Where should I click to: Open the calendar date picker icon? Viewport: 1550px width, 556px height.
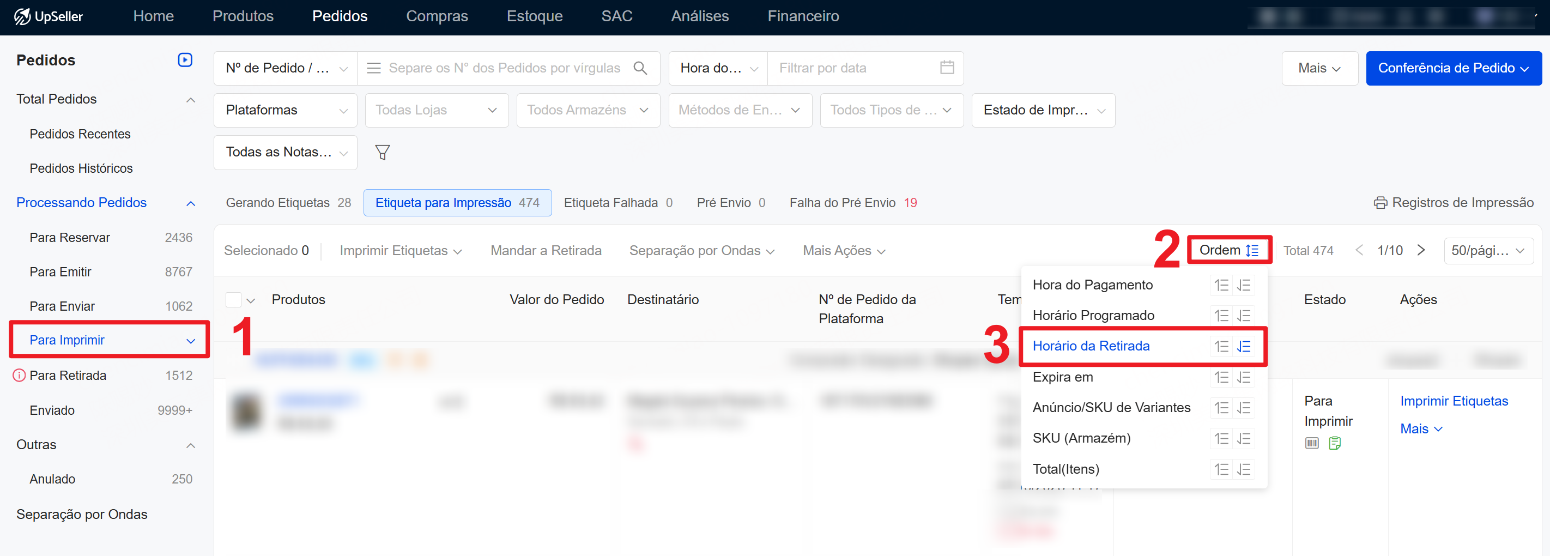coord(947,68)
